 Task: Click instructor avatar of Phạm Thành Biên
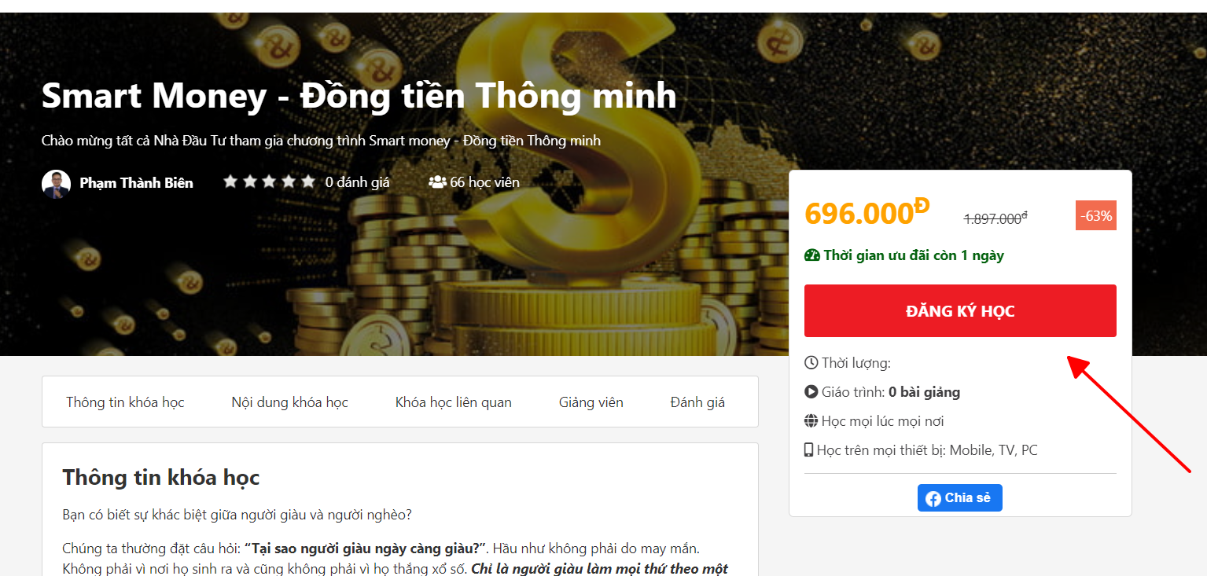click(x=56, y=183)
